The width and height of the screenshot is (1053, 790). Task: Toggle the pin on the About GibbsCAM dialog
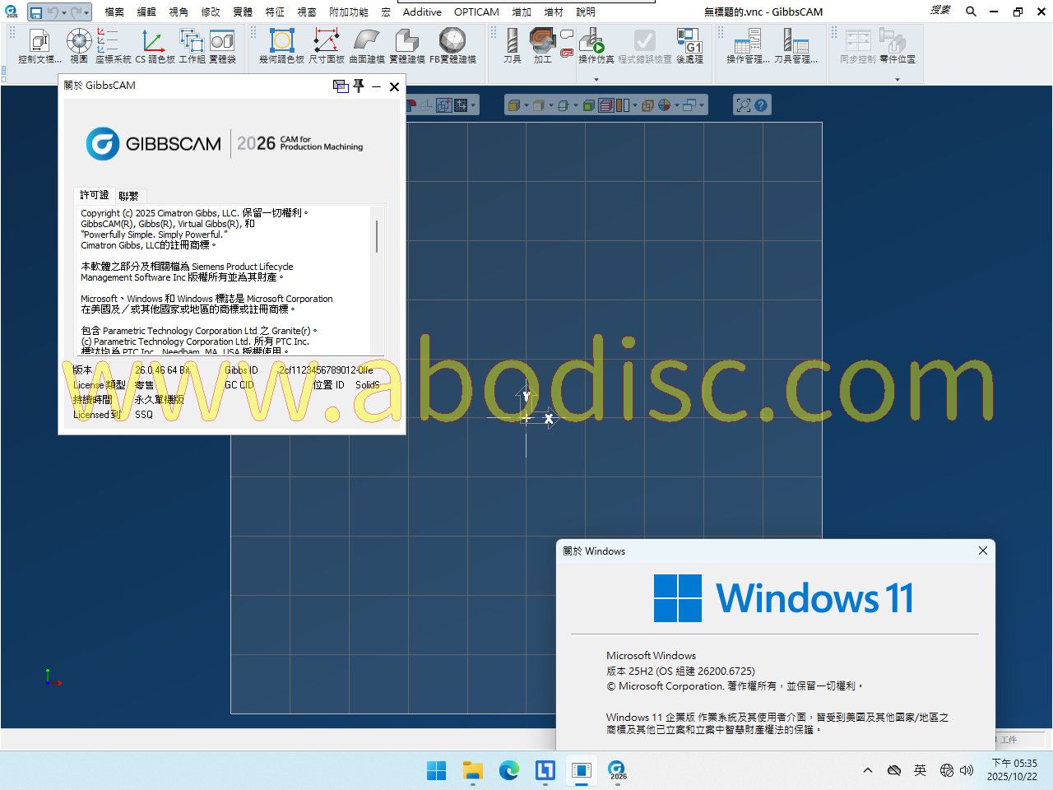pyautogui.click(x=359, y=86)
